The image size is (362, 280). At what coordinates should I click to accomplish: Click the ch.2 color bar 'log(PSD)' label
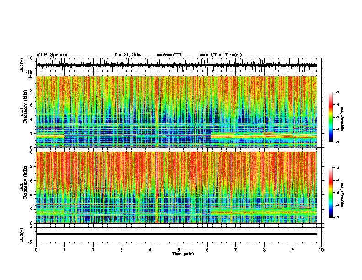(342, 194)
